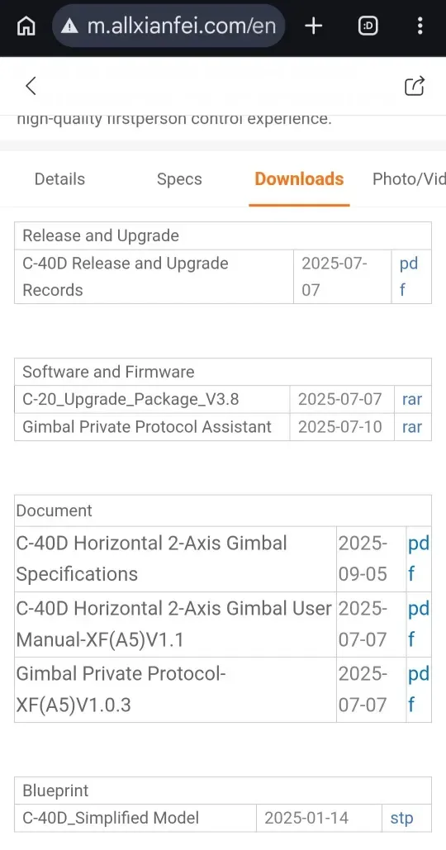Open the Photo/Video tab

pos(409,179)
